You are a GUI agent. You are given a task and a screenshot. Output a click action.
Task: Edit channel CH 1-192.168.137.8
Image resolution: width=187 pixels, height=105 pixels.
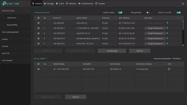point(169,69)
